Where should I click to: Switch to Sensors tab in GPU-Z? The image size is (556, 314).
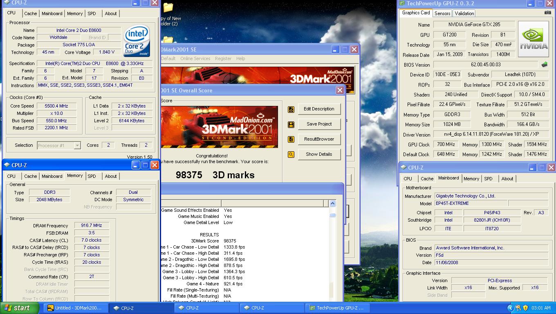(x=442, y=13)
